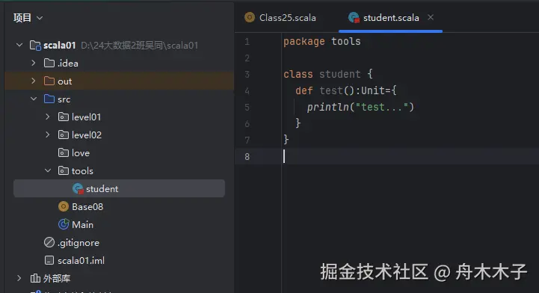Click the Base08 object icon
The height and width of the screenshot is (293, 539).
64,206
